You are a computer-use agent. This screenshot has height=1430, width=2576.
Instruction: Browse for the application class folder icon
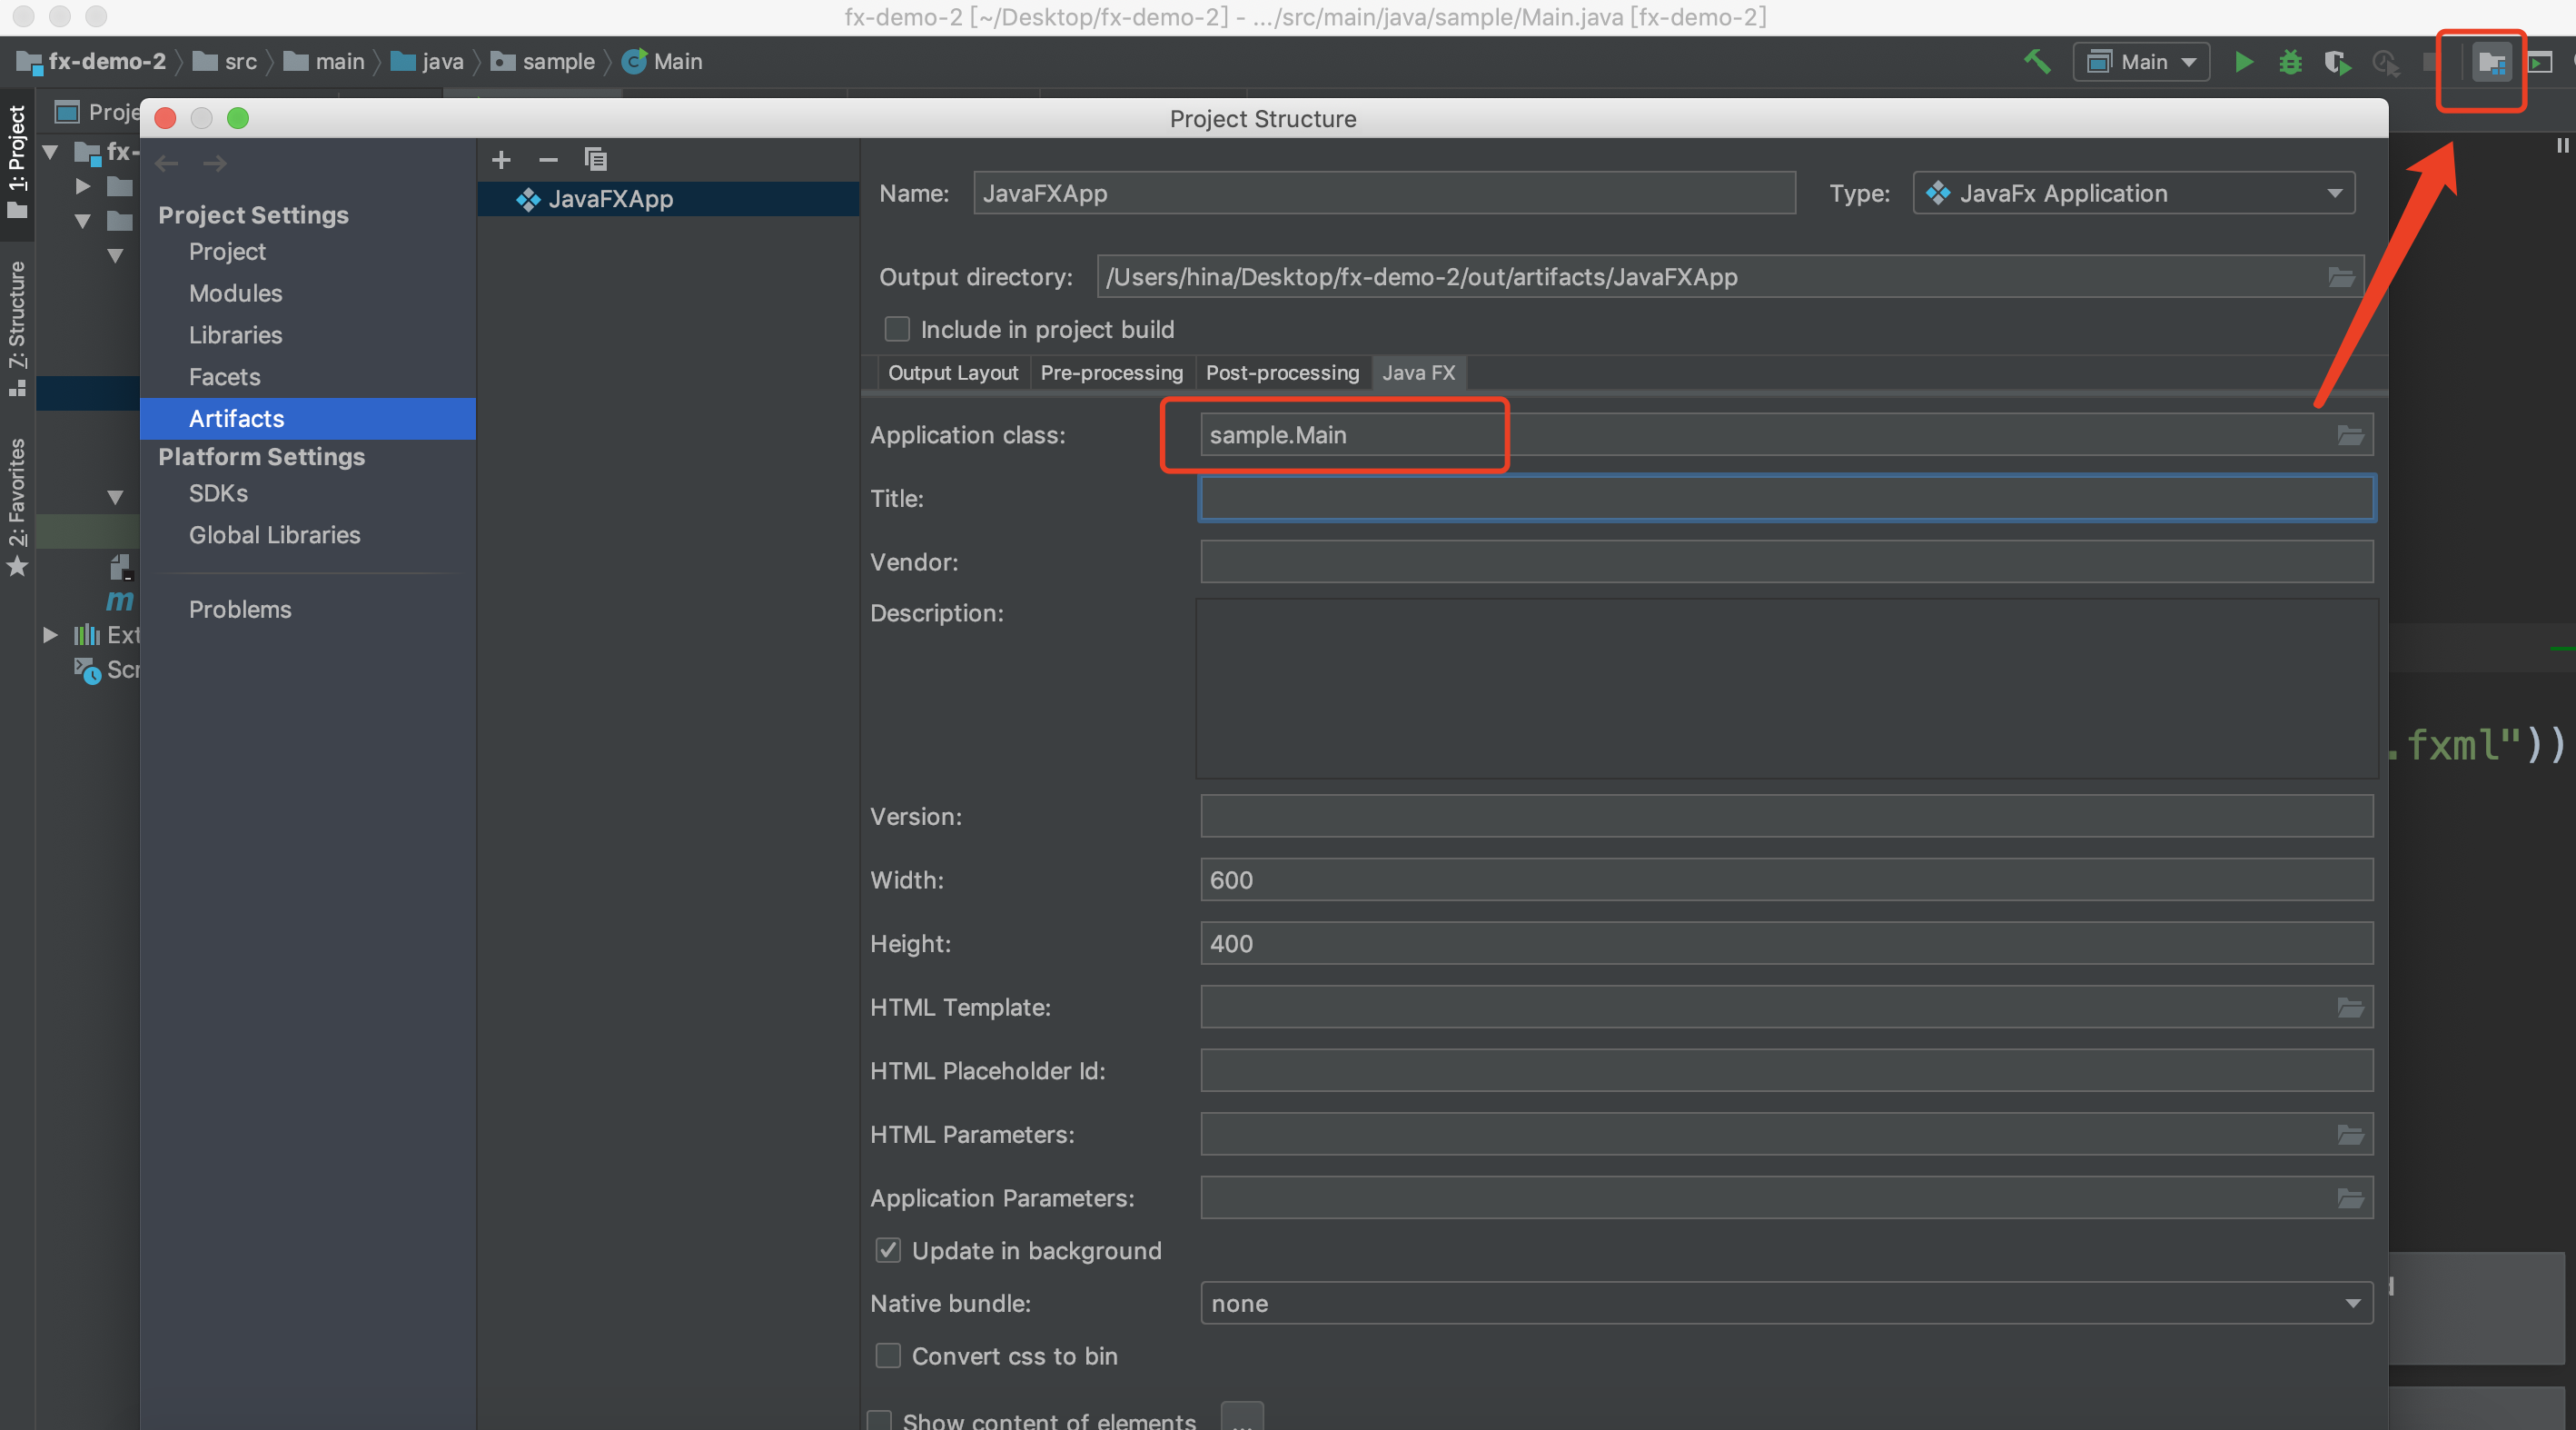tap(2350, 435)
